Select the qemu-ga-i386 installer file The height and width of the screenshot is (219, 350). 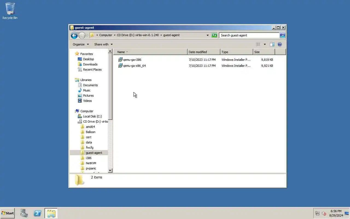[x=130, y=60]
